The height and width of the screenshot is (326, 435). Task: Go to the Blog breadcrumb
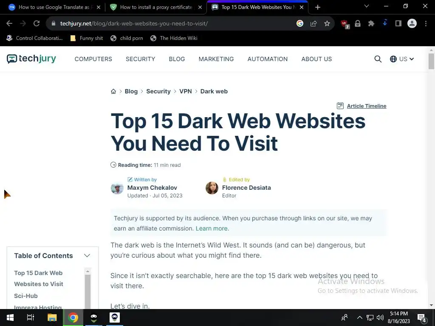pyautogui.click(x=131, y=92)
